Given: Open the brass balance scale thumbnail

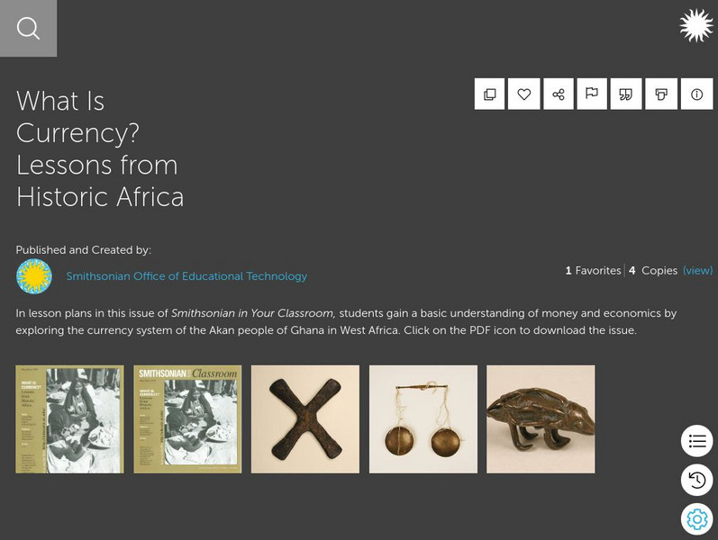Looking at the screenshot, I should (423, 418).
